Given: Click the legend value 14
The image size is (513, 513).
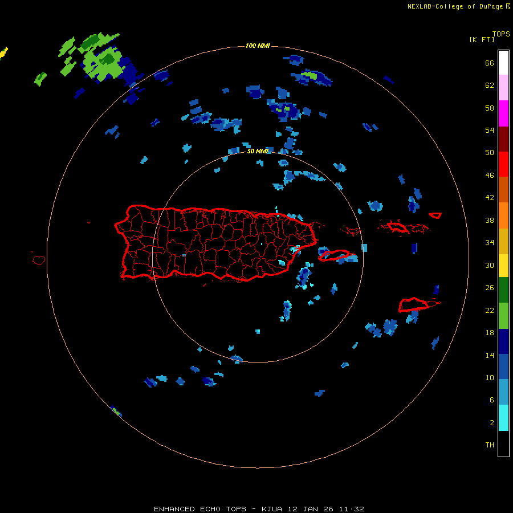Looking at the screenshot, I should [490, 355].
